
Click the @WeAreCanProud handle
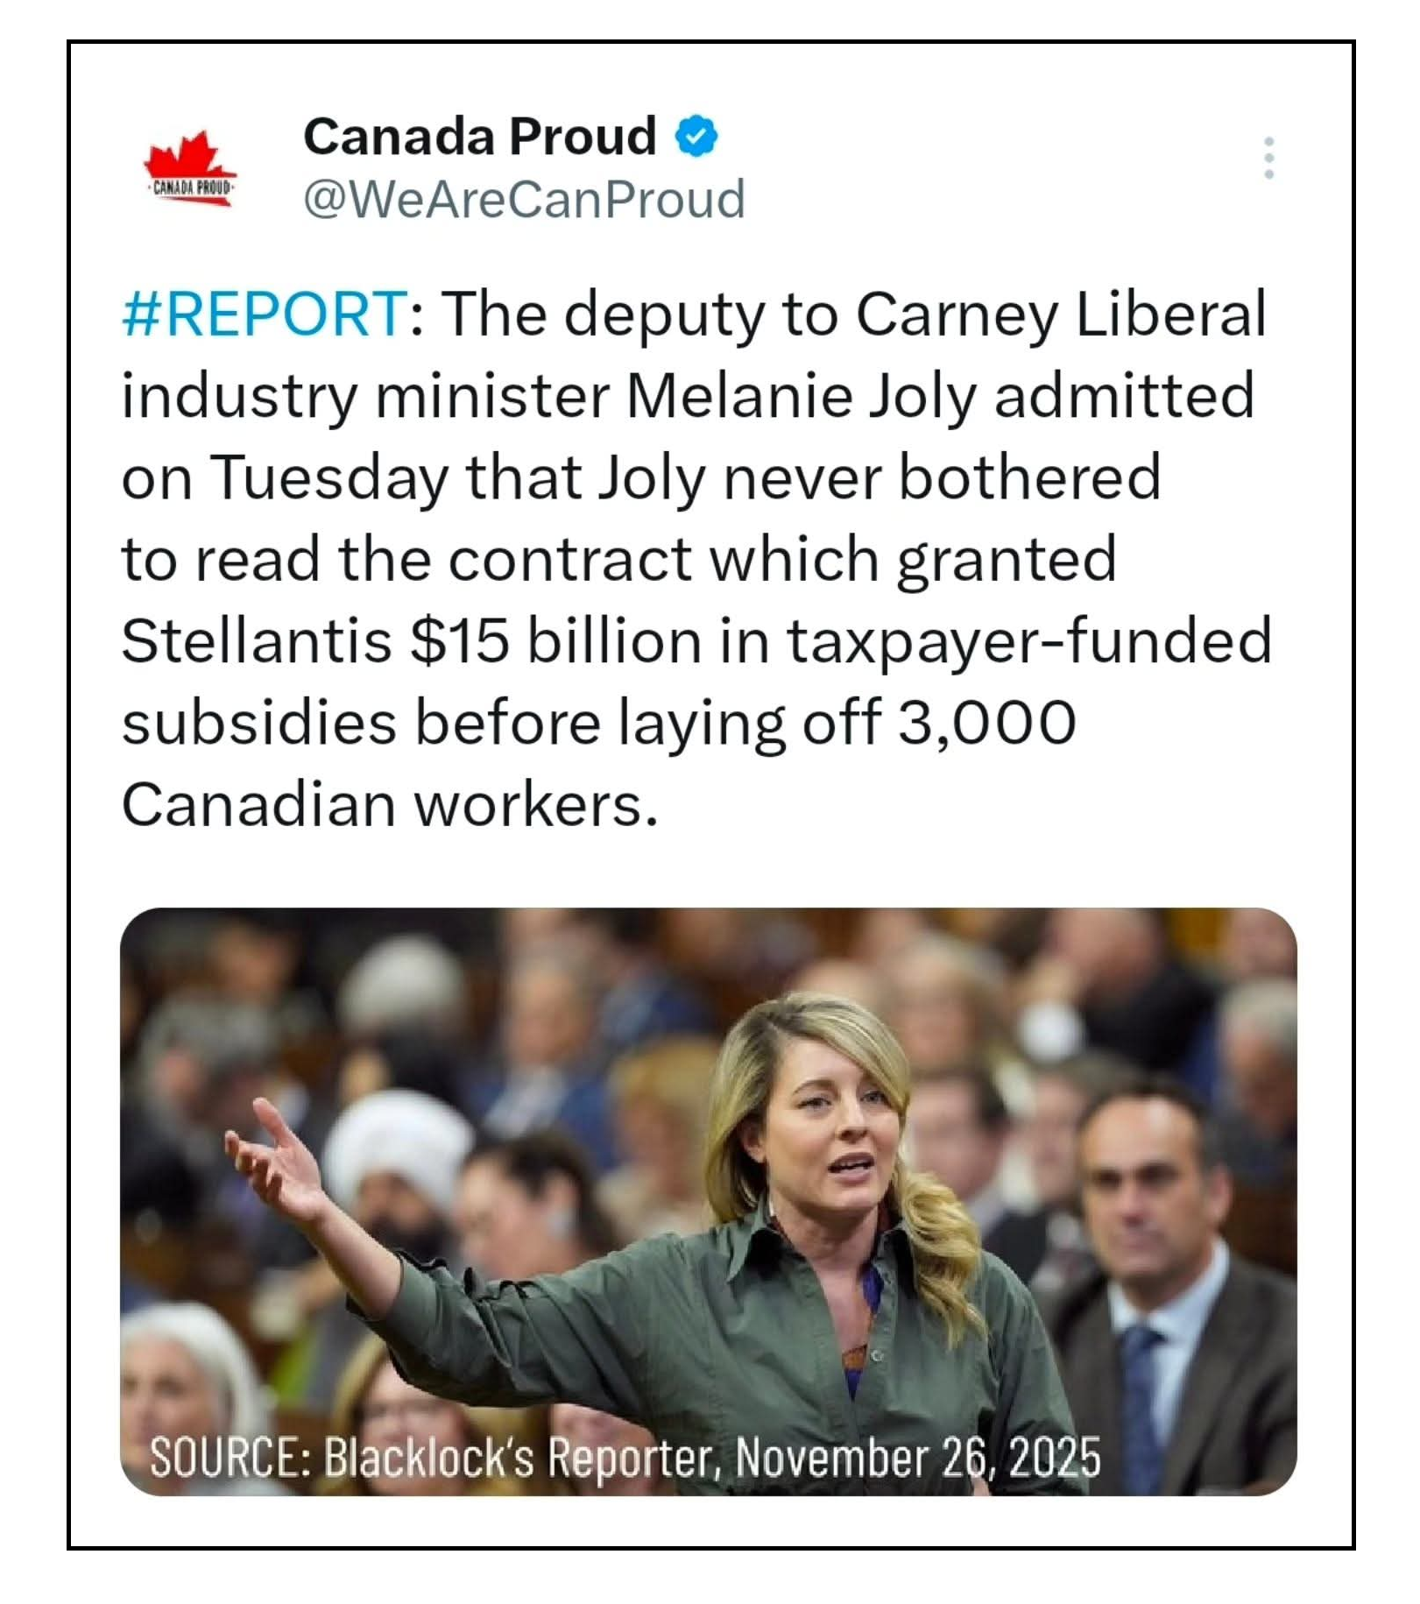[524, 200]
